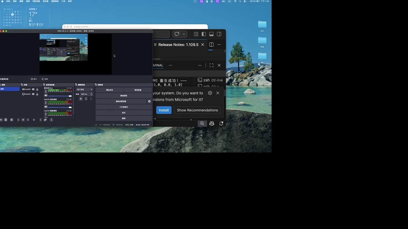
Task: Hide the macOS audio capture source
Action: coord(33,89)
